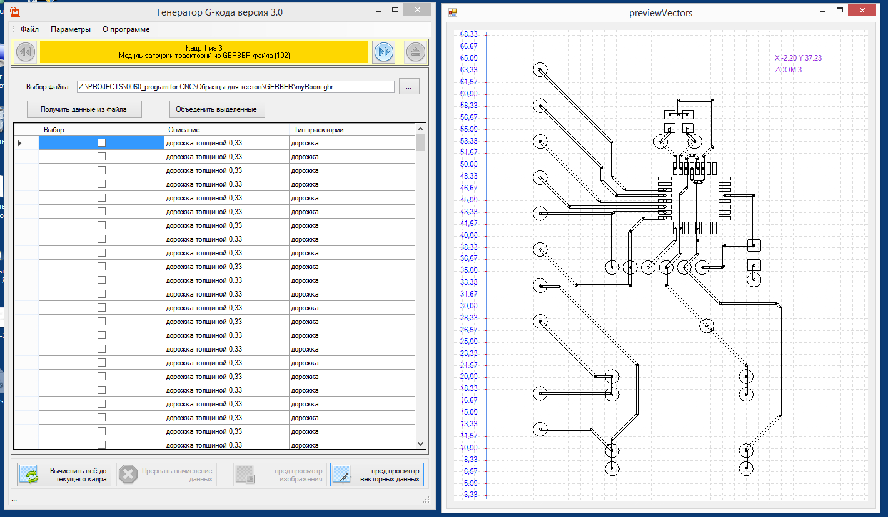Click the previewVectors window title icon
888x517 pixels.
click(x=453, y=12)
